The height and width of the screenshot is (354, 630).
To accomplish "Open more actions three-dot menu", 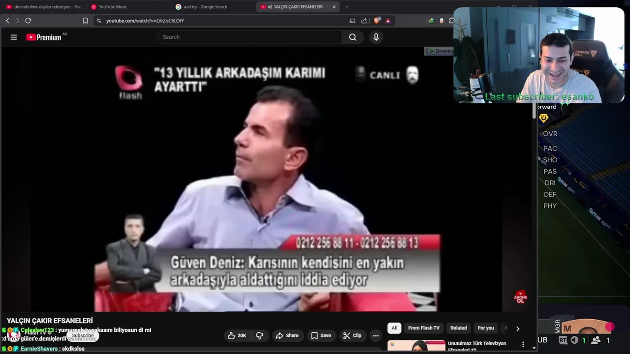I will pos(376,335).
